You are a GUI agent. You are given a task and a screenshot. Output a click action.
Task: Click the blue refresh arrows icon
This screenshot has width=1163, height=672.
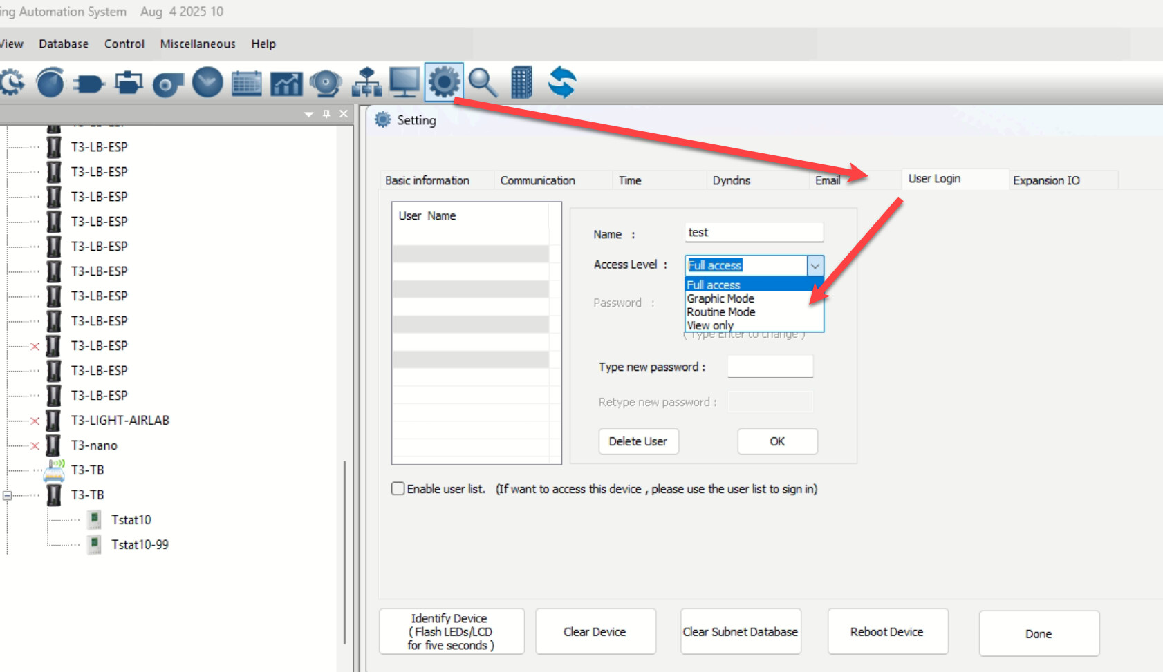(x=561, y=83)
